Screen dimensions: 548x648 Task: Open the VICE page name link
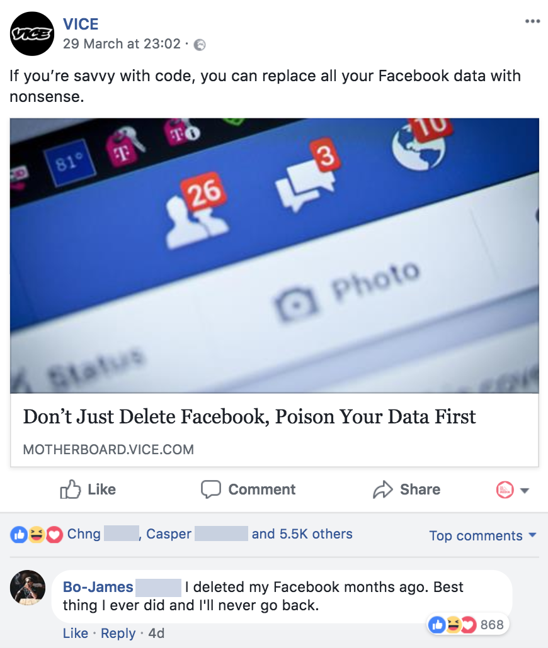coord(81,25)
